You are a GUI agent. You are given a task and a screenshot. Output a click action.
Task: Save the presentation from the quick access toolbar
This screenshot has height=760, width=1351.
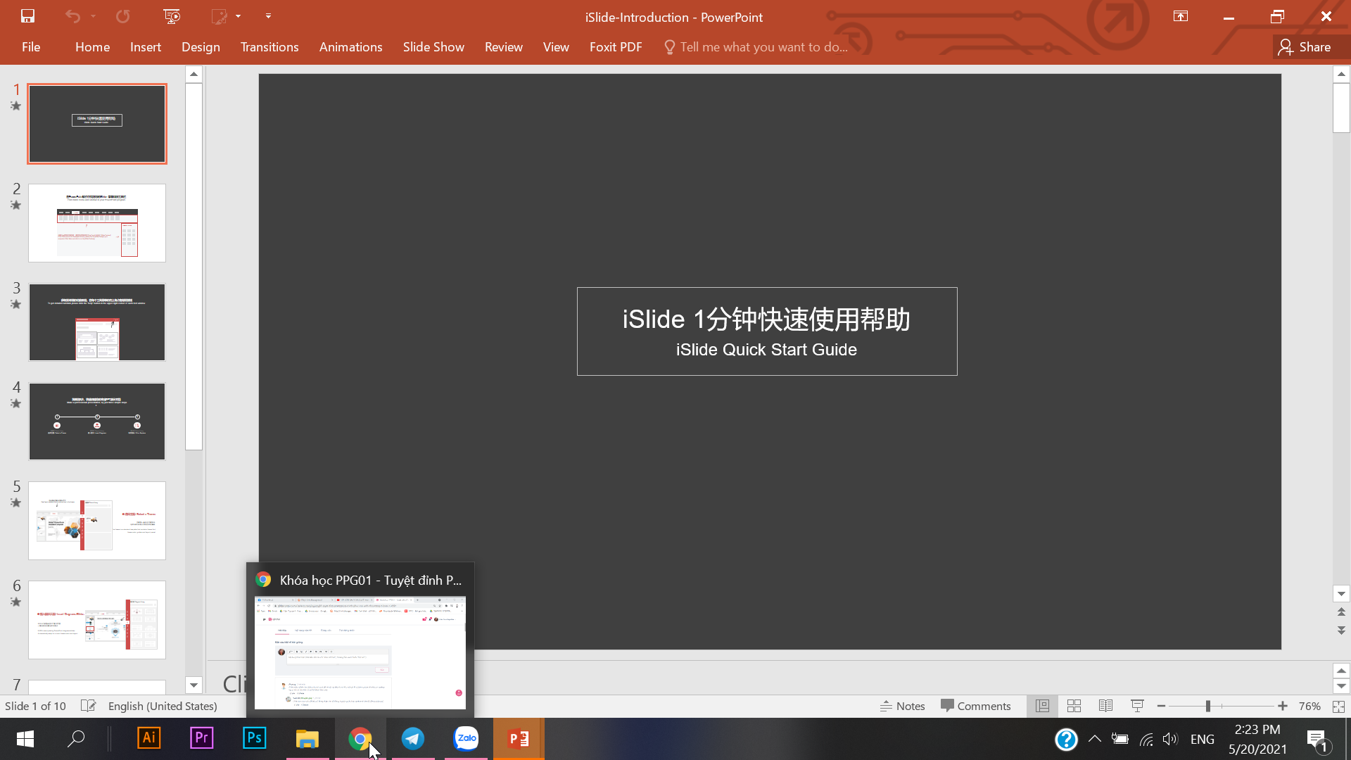point(27,16)
